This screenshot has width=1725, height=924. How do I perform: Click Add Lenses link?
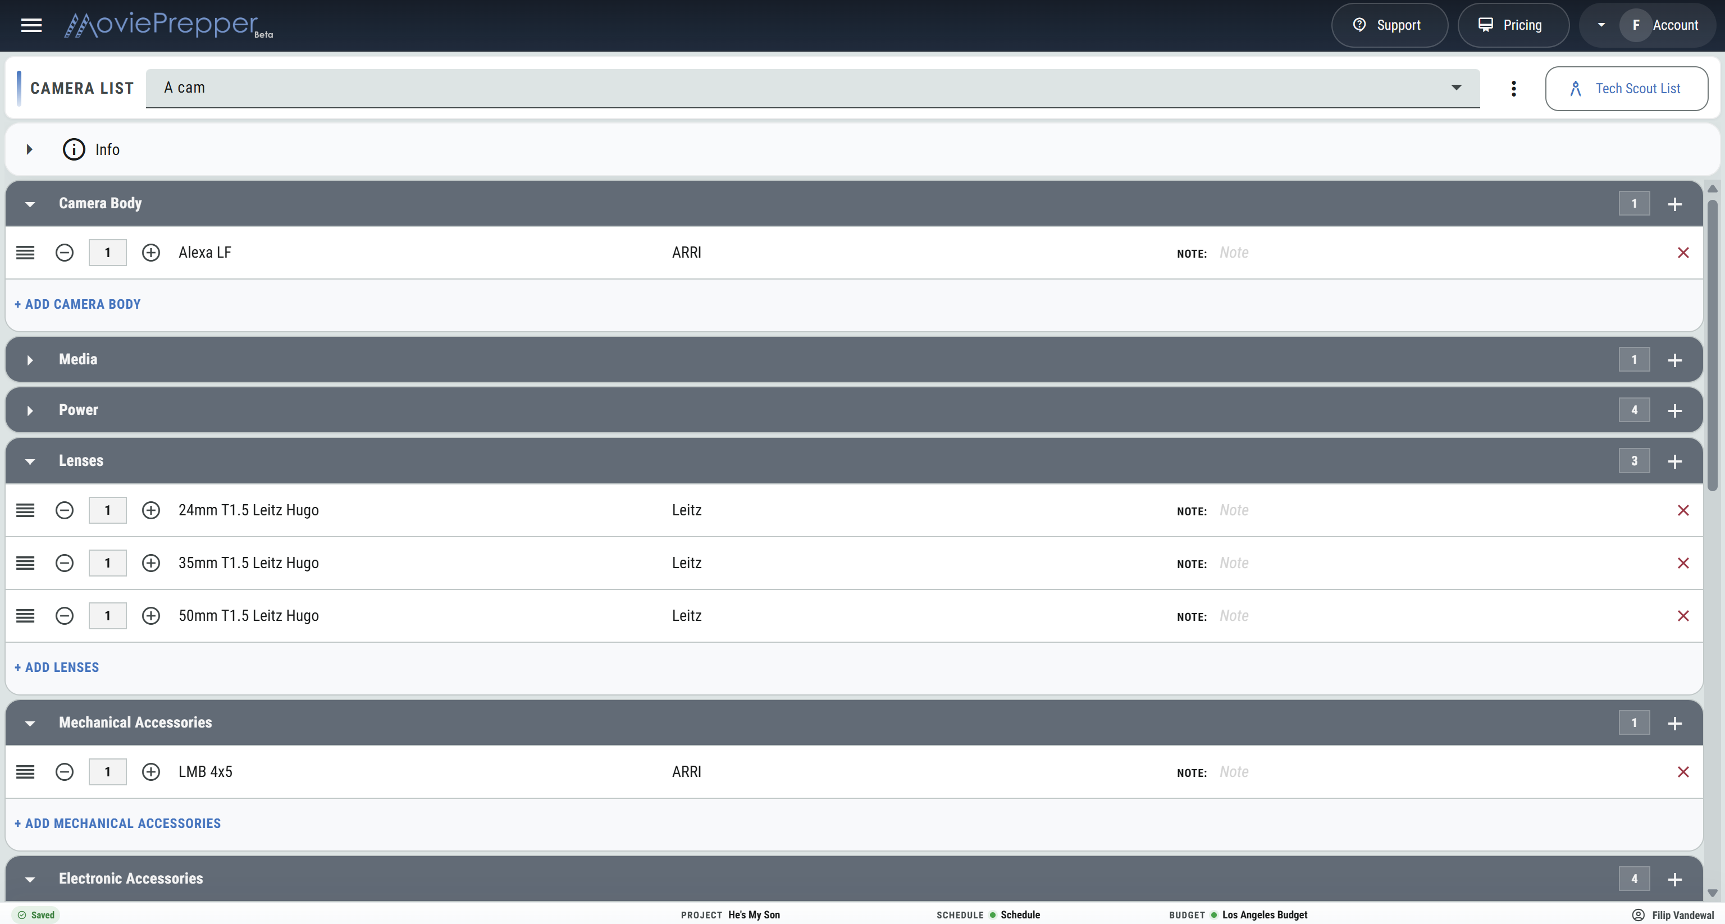pos(57,667)
